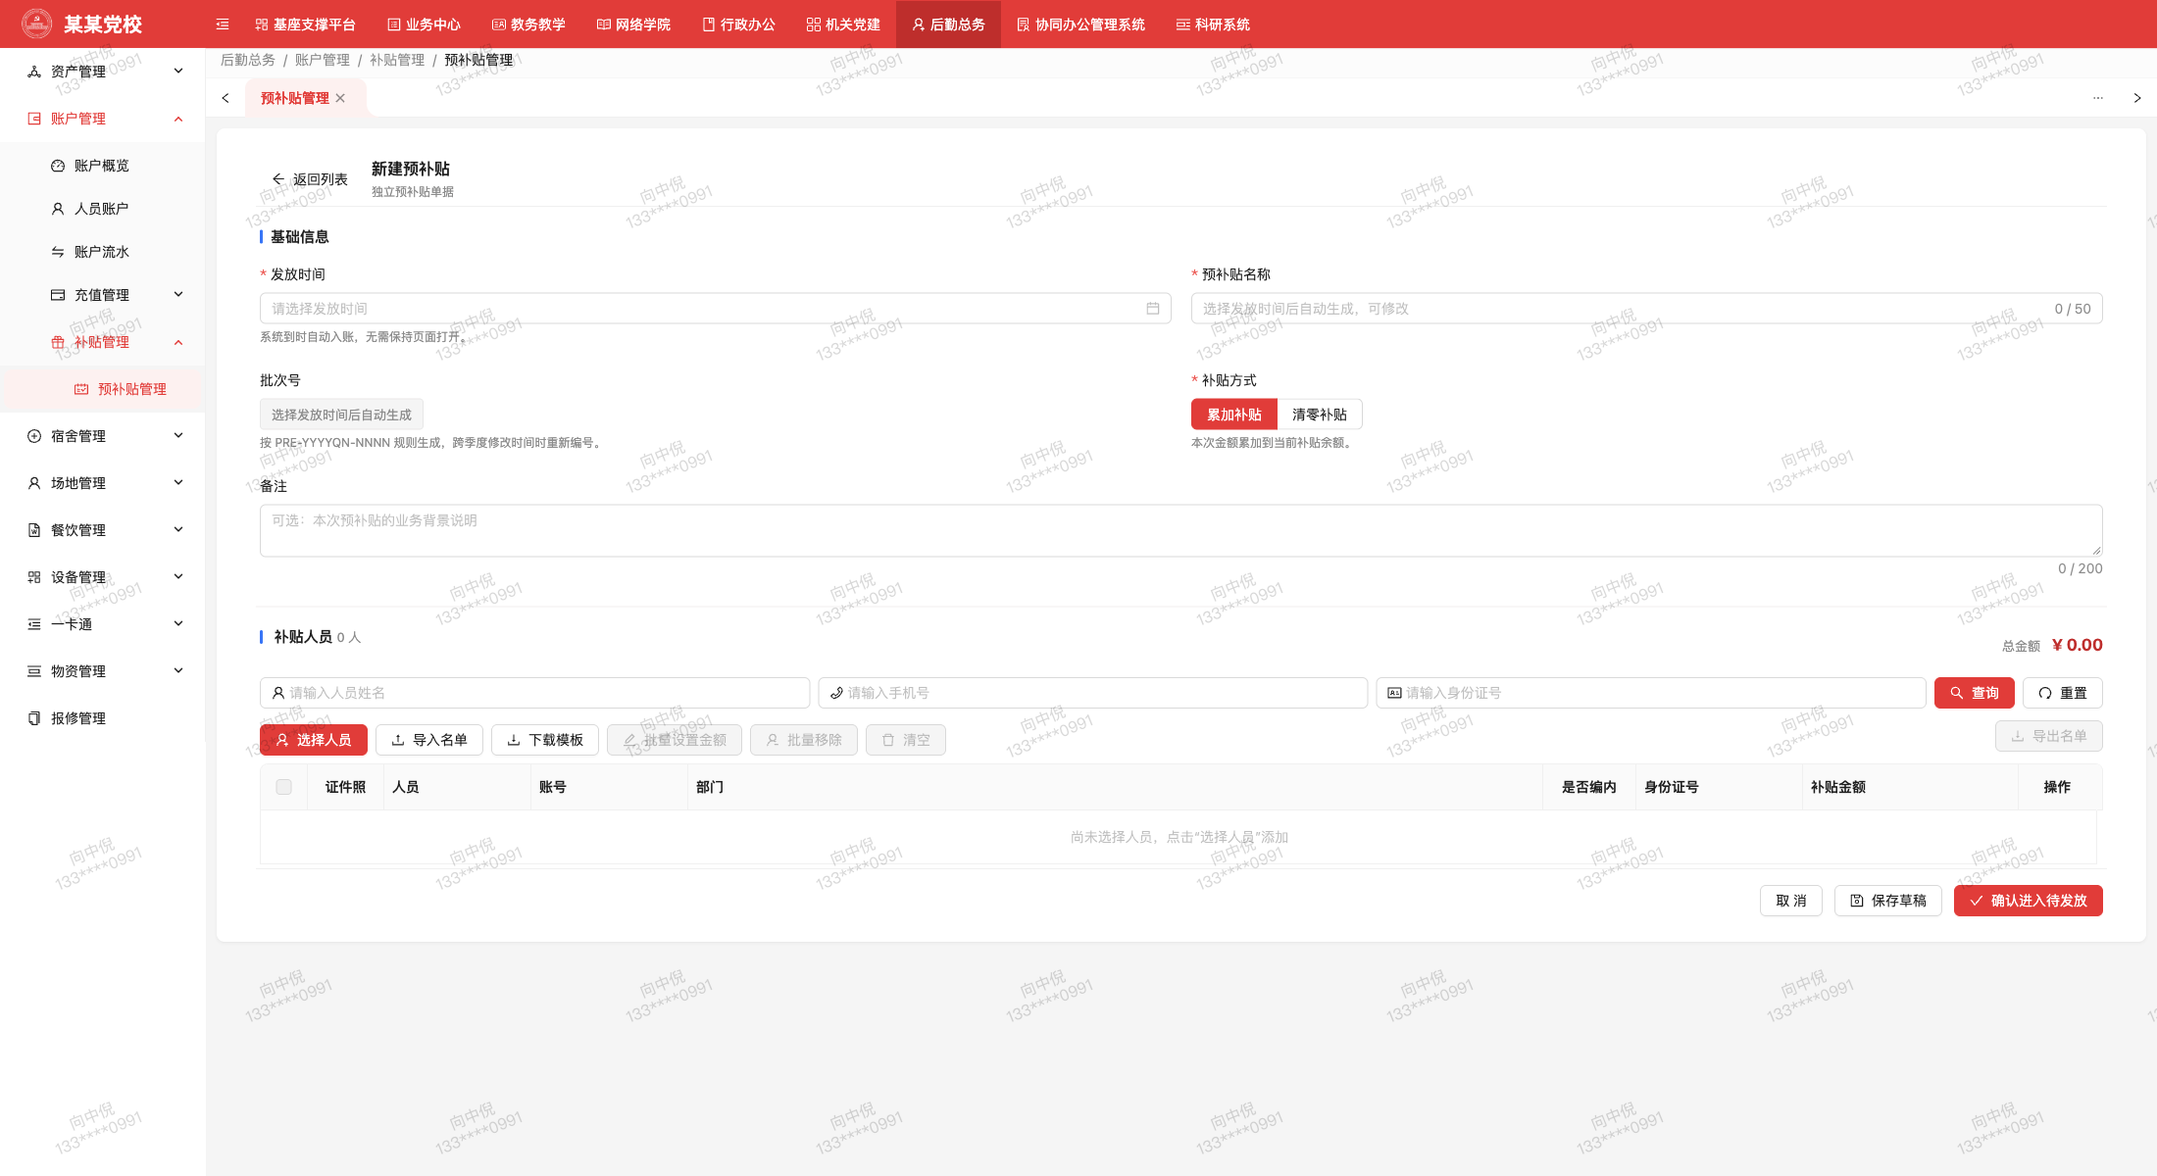
Task: Open the 教务教学 top menu
Action: [x=528, y=24]
